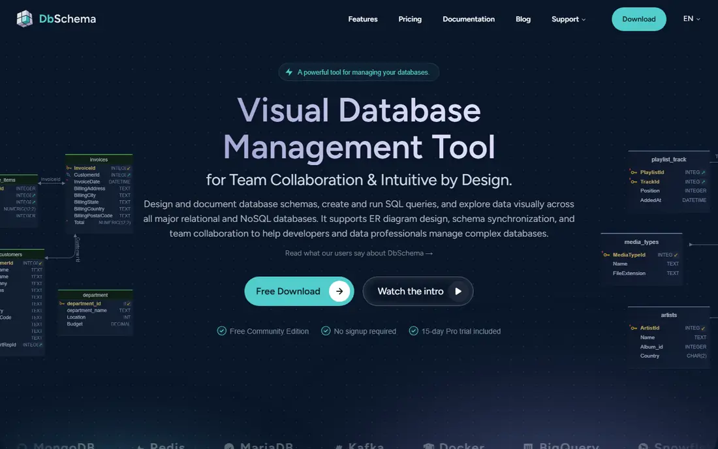This screenshot has width=718, height=449.
Task: Click the 'Visual Database Management Tool' heading
Action: (358, 128)
